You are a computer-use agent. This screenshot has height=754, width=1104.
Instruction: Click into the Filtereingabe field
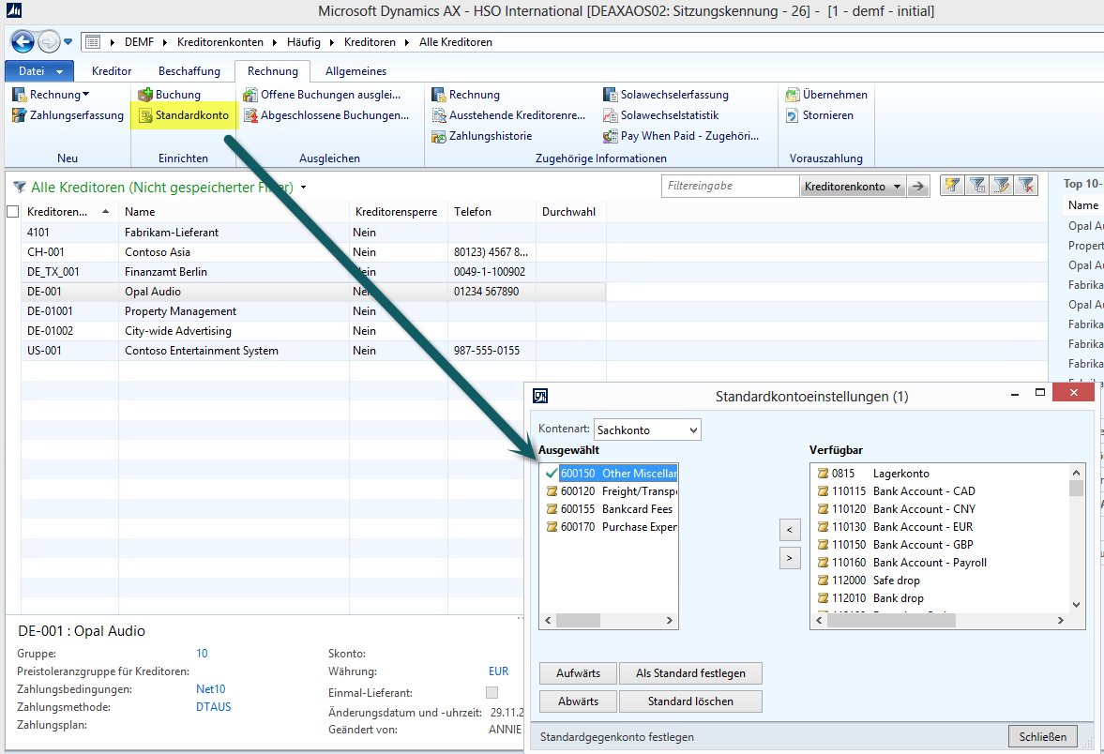(730, 187)
